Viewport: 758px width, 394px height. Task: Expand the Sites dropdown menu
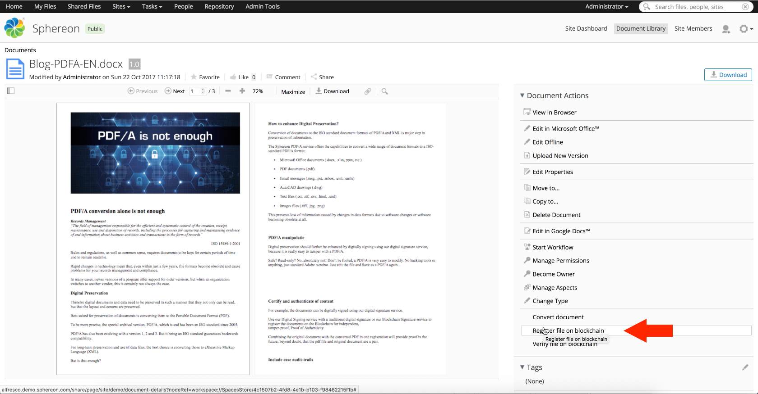pyautogui.click(x=121, y=6)
